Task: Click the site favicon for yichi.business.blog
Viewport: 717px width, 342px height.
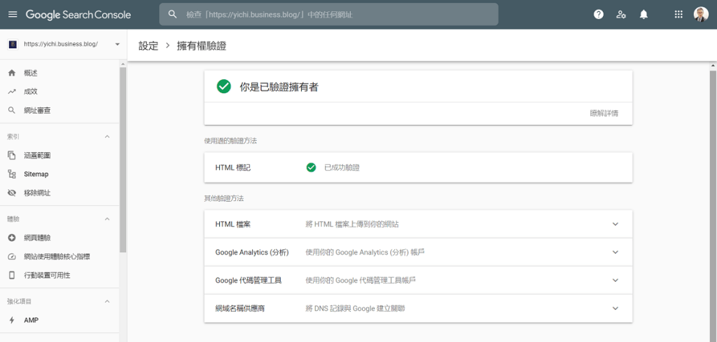Action: 13,44
